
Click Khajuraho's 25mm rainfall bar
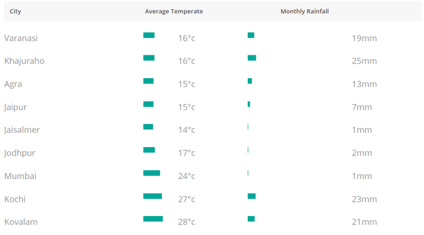(251, 58)
